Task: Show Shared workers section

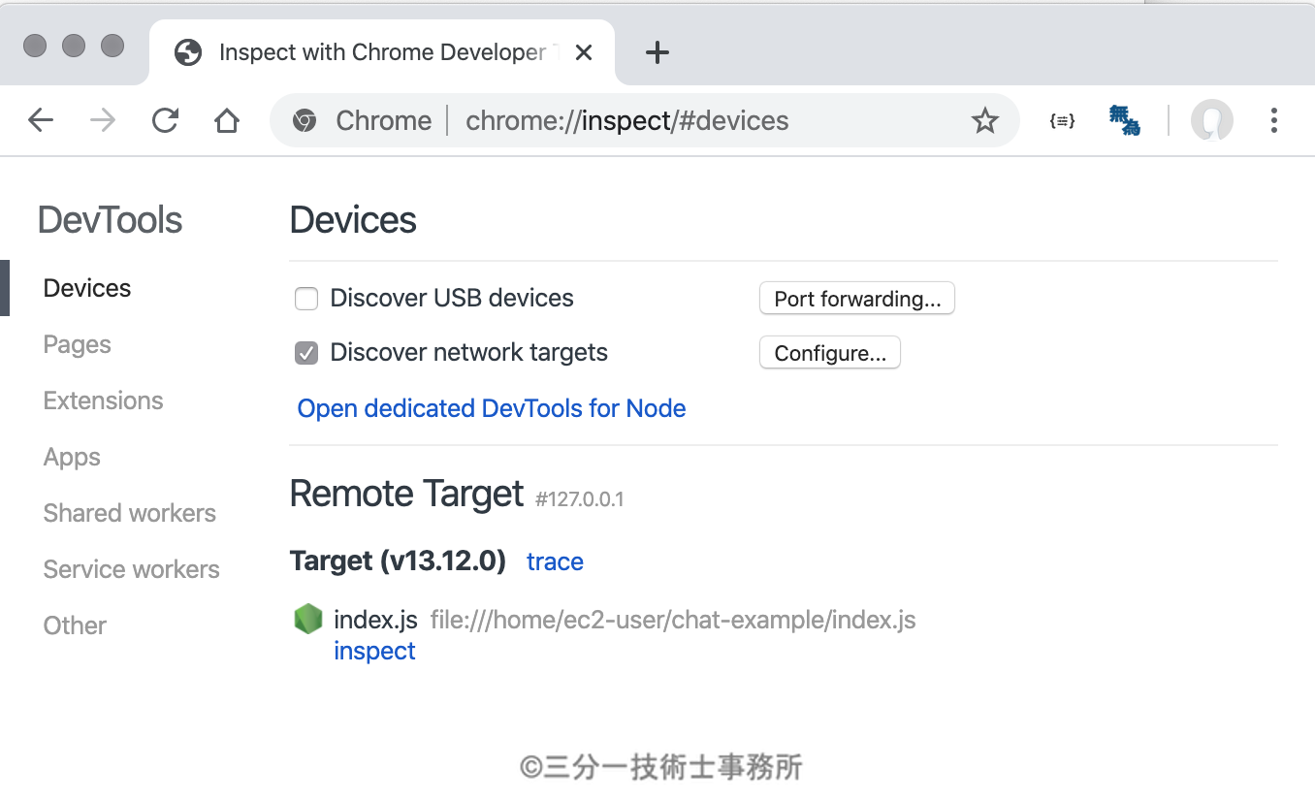Action: click(x=130, y=513)
